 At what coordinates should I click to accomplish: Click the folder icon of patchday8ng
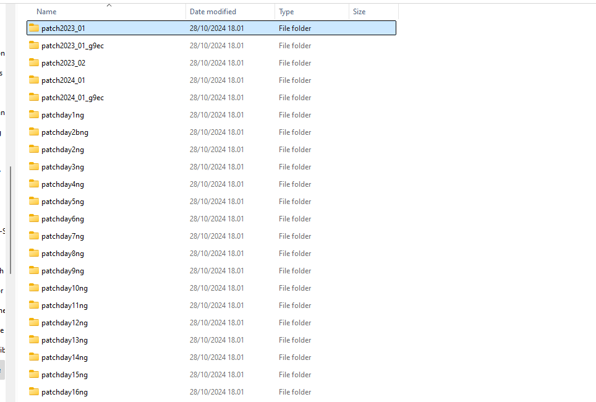tap(34, 253)
